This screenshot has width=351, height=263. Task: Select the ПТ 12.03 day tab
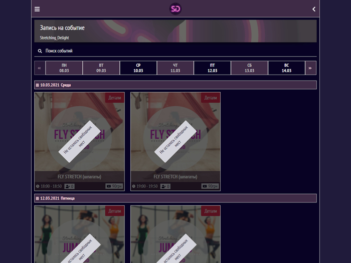212,68
